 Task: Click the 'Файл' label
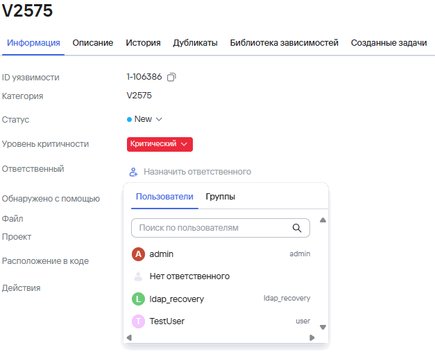click(12, 218)
